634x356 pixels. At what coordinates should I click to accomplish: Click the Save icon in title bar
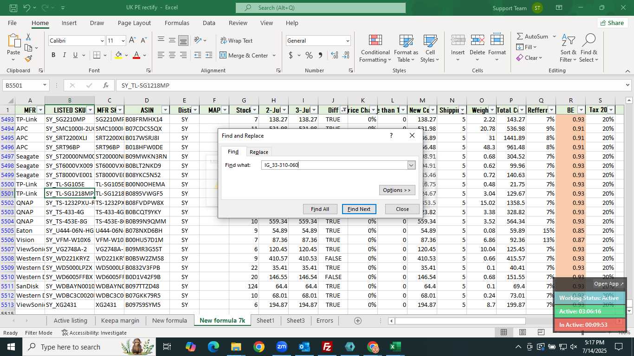13,8
